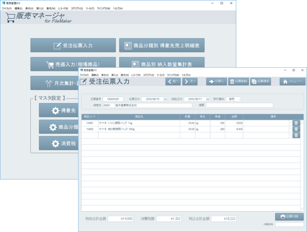
Task: Open the 納品日付 calendar picker icon
Action: coord(208,100)
